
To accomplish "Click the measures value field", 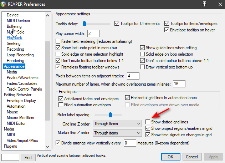I will tap(130, 143).
